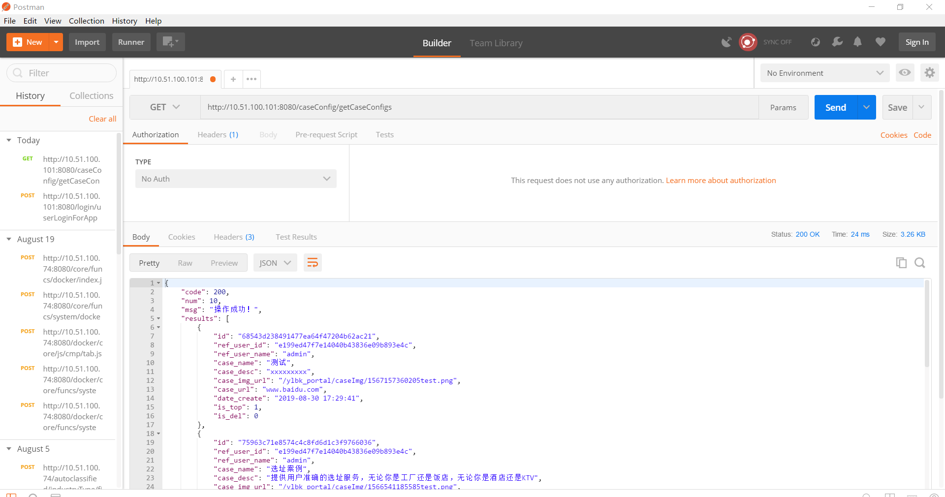The image size is (945, 497).
Task: Open the Runner
Action: click(131, 42)
